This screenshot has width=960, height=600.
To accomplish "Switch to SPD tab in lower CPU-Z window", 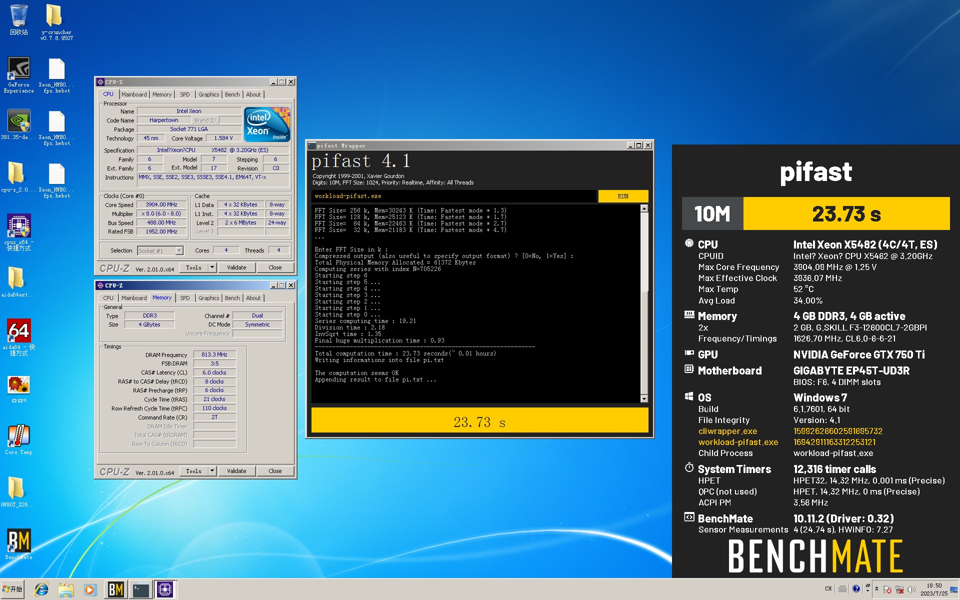I will [x=185, y=298].
